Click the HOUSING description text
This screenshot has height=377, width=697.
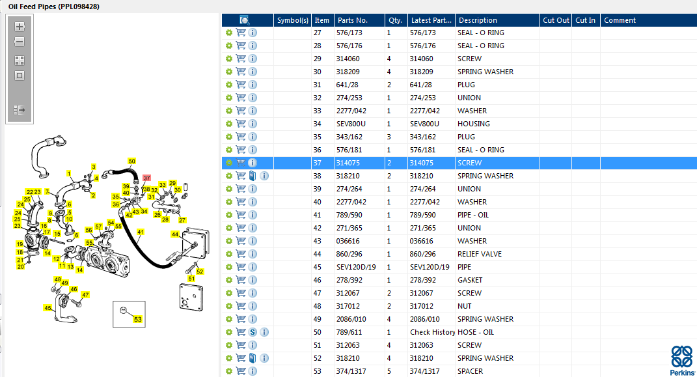473,124
